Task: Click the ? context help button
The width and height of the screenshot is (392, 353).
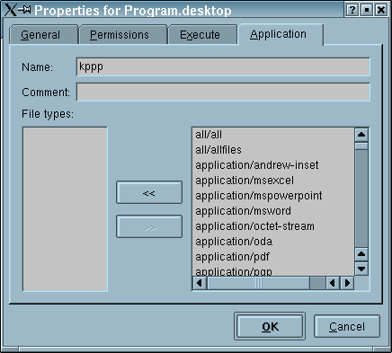Action: pos(352,10)
